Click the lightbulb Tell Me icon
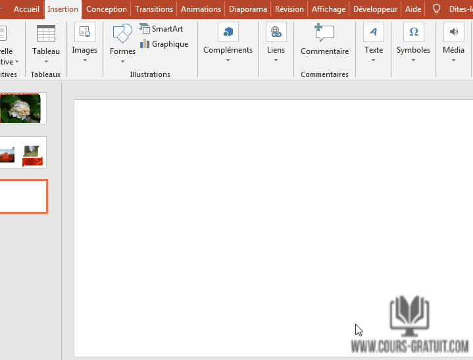Image resolution: width=473 pixels, height=360 pixels. pos(436,9)
